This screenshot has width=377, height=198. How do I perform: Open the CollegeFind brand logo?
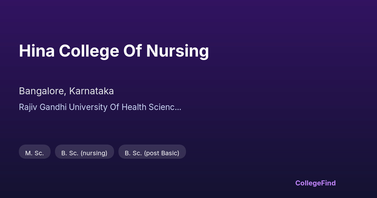[315, 183]
